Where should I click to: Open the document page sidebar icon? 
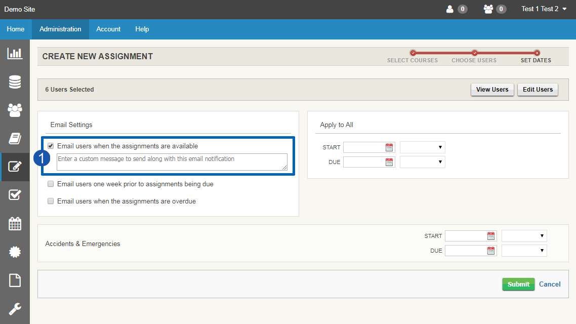(15, 280)
